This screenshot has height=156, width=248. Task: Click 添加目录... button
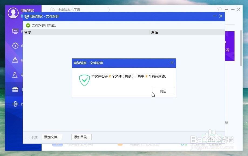pyautogui.click(x=81, y=137)
